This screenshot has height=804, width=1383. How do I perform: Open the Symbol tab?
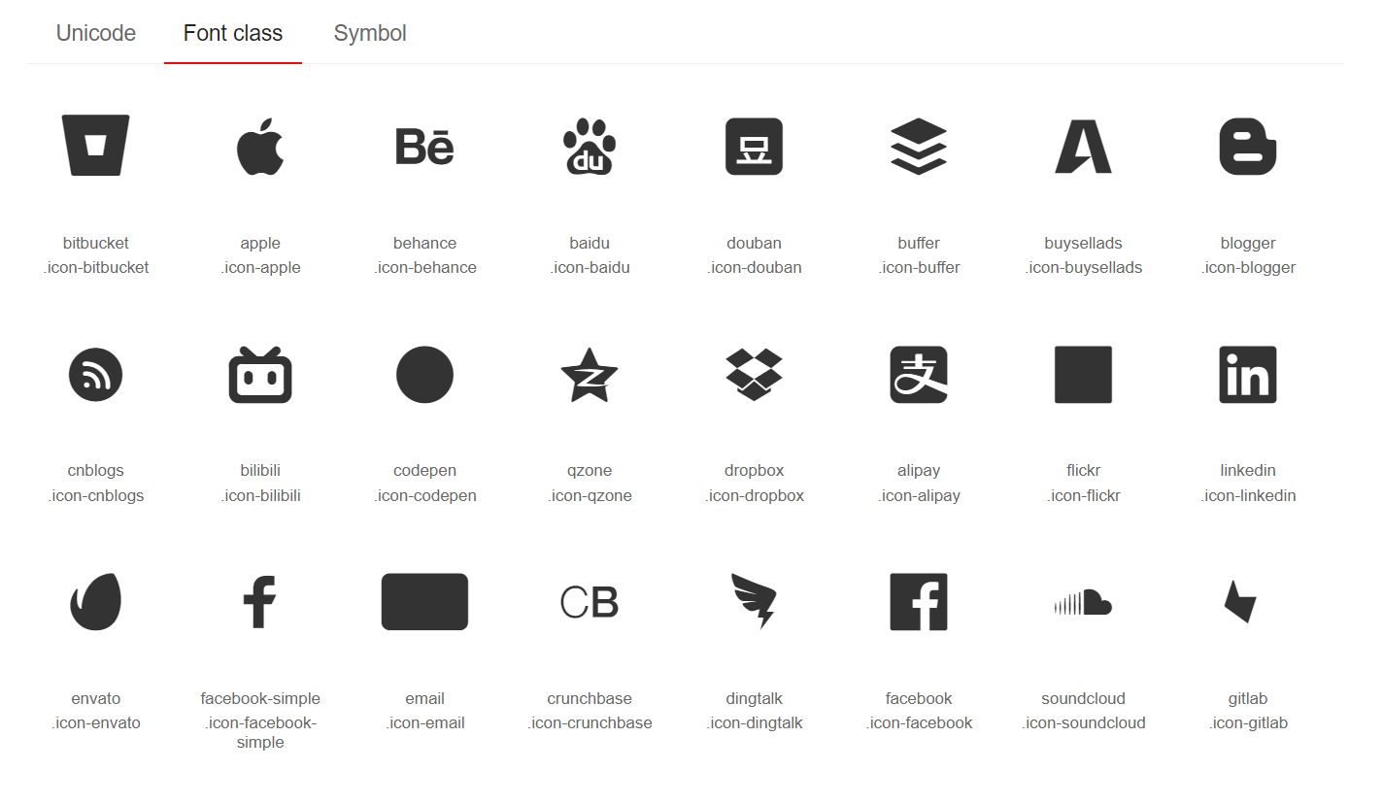tap(370, 33)
